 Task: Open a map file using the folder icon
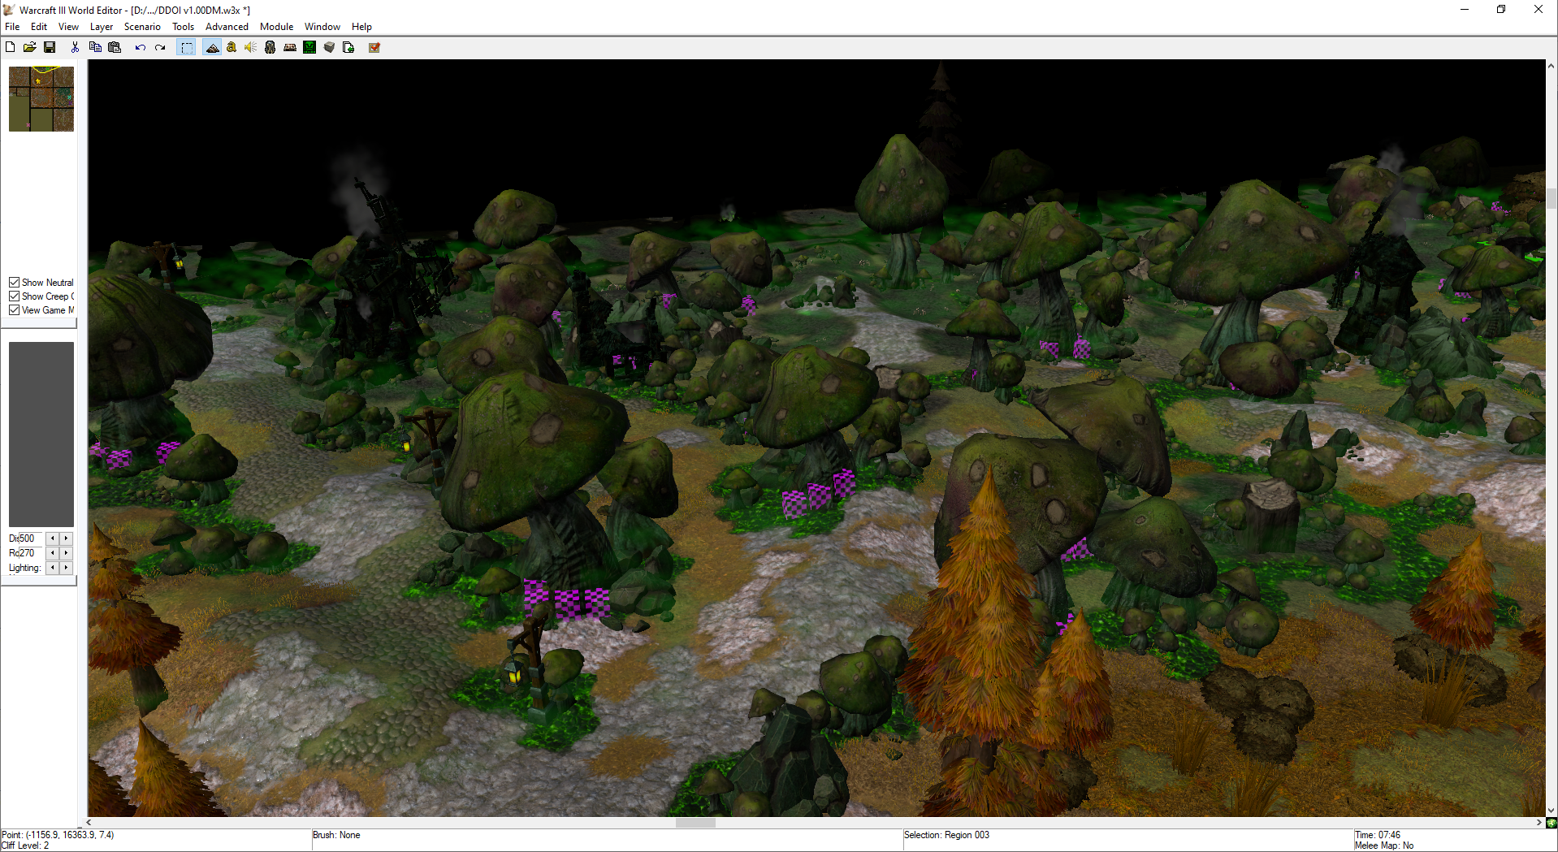[30, 47]
